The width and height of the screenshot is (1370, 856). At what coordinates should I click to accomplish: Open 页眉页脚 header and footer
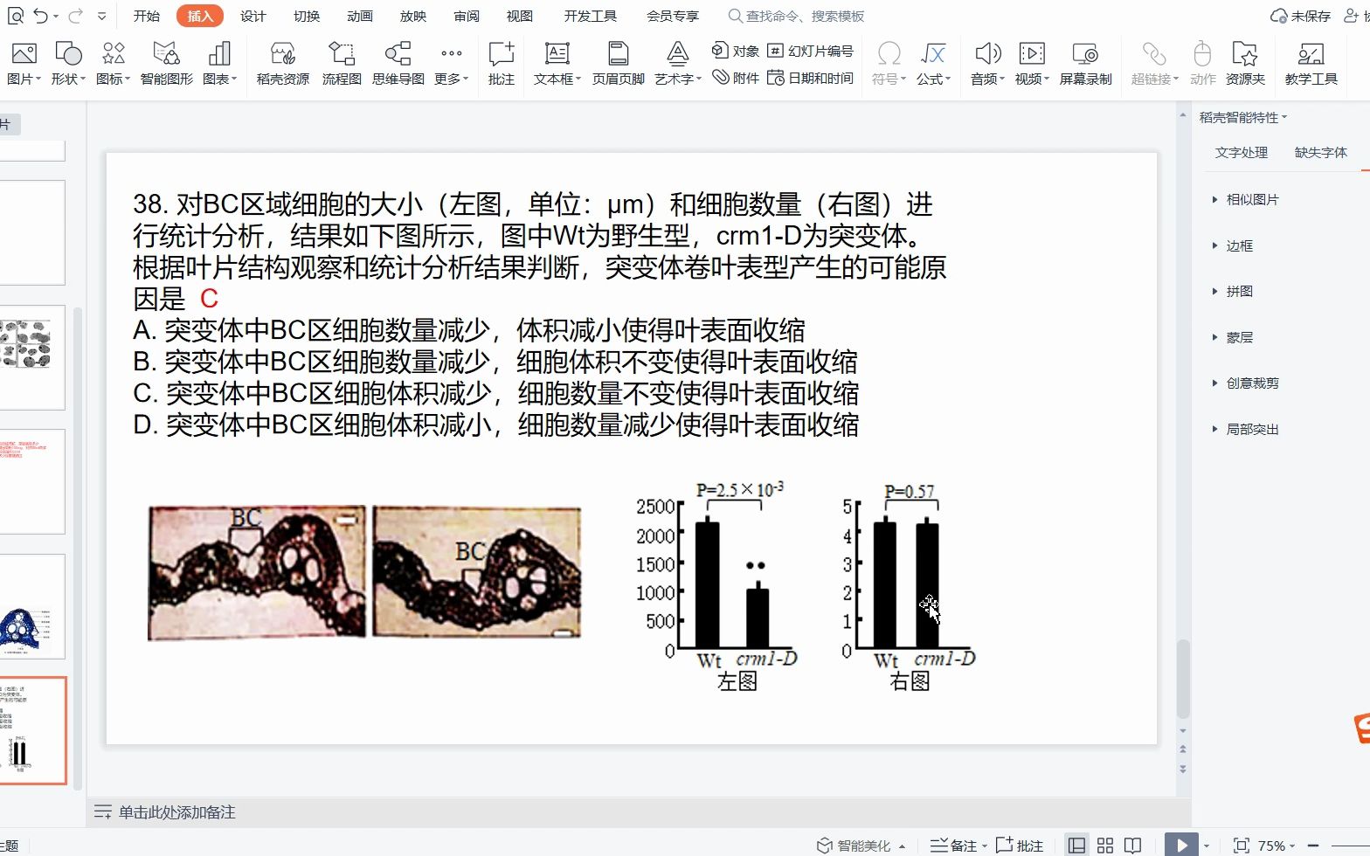618,64
